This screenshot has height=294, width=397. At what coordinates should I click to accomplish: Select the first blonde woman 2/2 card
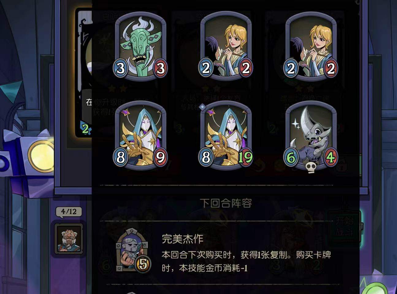[x=226, y=47]
